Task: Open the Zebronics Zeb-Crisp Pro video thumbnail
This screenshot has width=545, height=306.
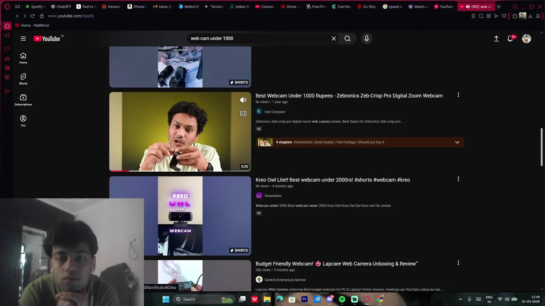Action: click(180, 132)
